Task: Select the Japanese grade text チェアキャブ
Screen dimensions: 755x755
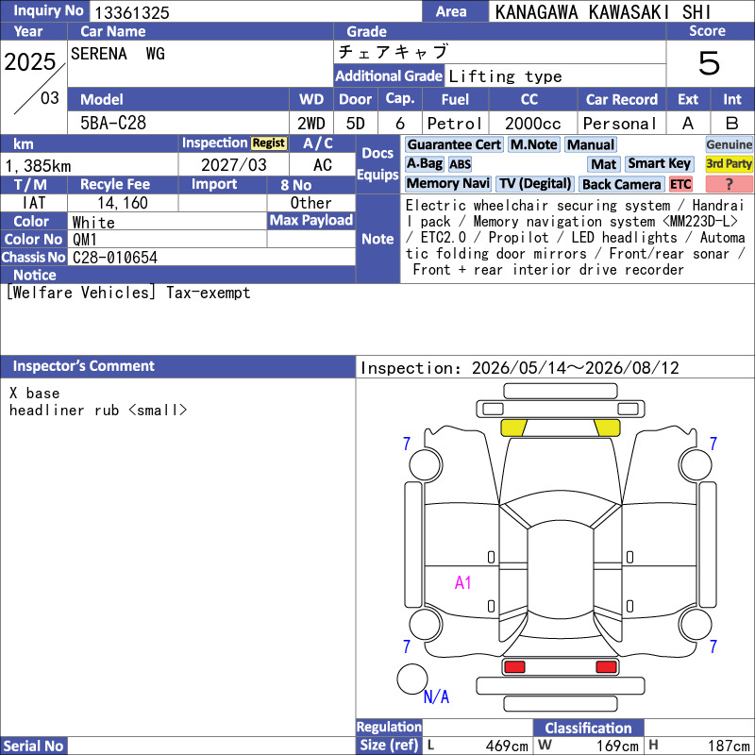Action: tap(394, 52)
